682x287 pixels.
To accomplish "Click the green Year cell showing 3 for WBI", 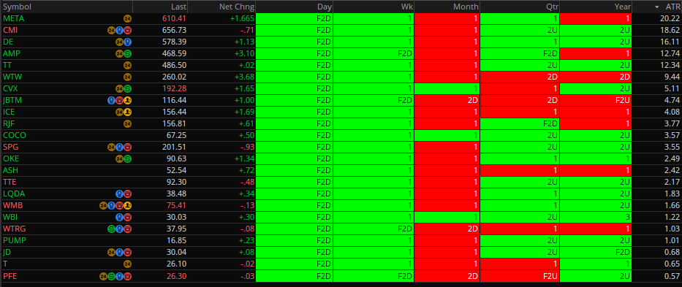I will [596, 217].
